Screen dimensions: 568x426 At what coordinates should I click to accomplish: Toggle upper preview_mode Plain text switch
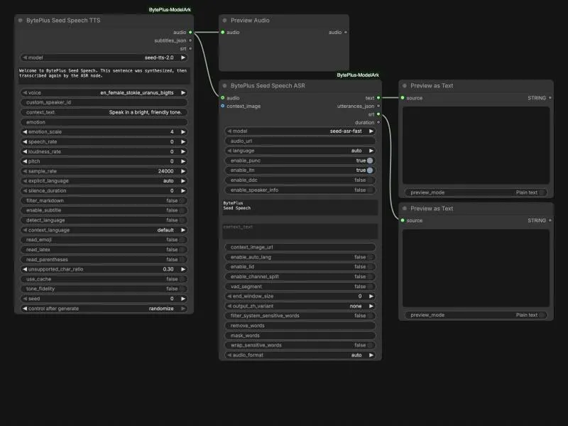coord(542,192)
